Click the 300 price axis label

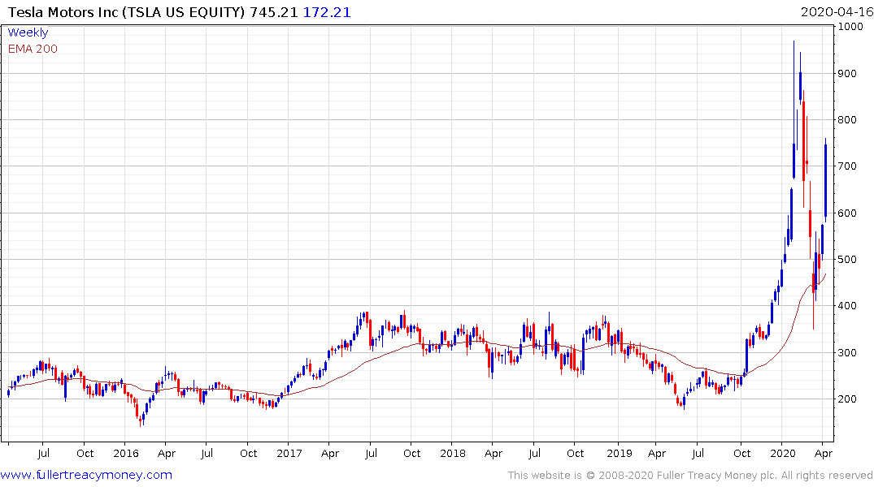[847, 352]
